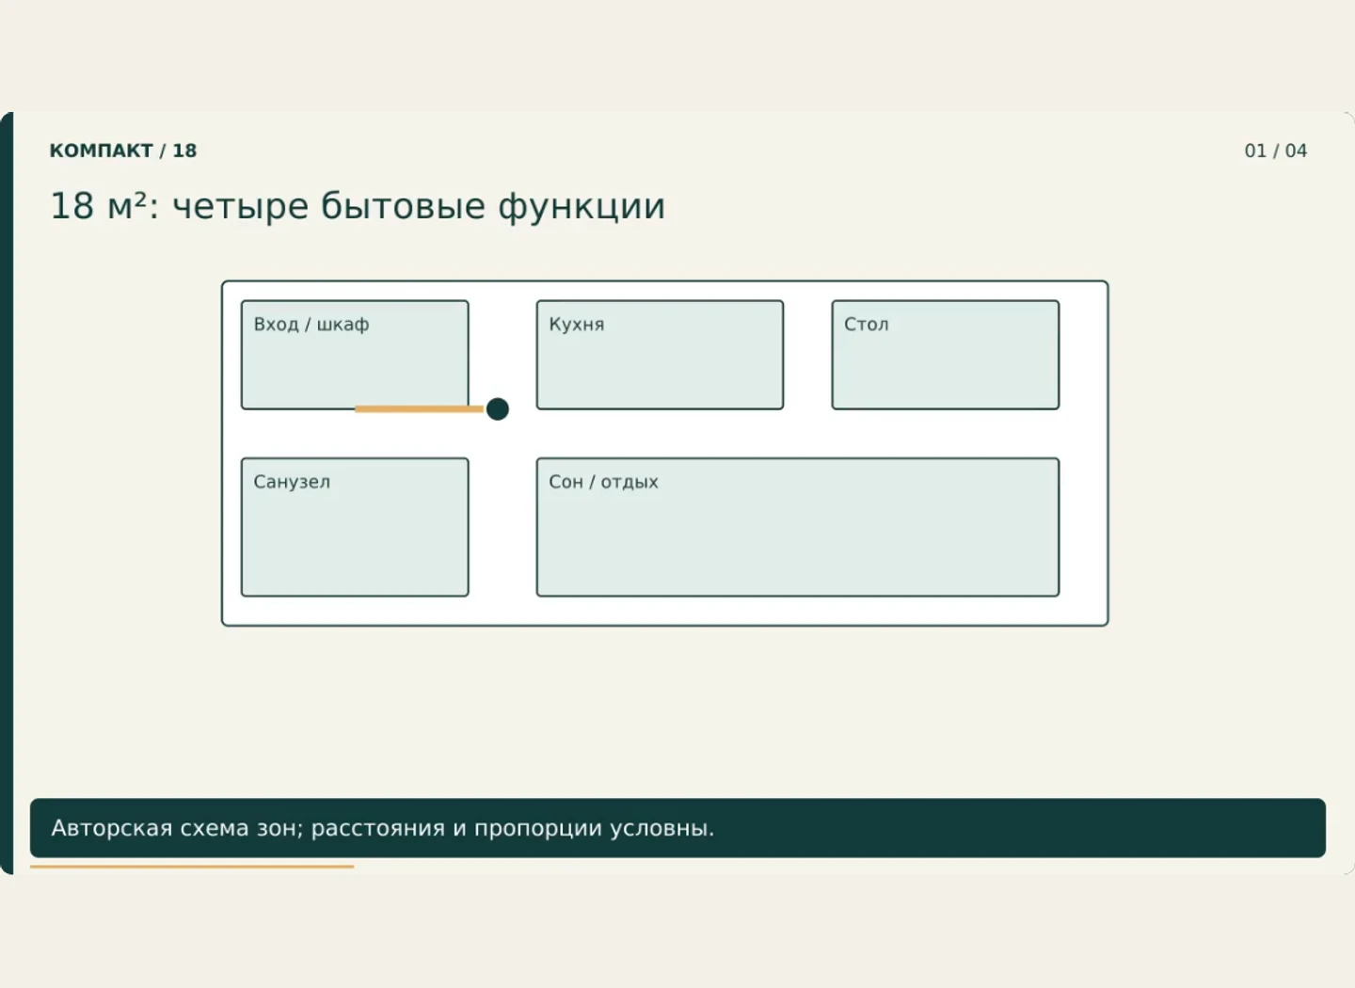The image size is (1355, 988).
Task: Click the slide counter «01 / 04»
Action: (x=1275, y=151)
